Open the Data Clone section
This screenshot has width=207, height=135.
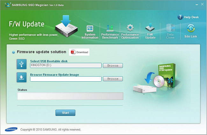coord(170,31)
